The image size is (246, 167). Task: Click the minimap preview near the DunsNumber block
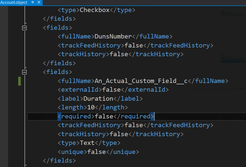point(233,57)
